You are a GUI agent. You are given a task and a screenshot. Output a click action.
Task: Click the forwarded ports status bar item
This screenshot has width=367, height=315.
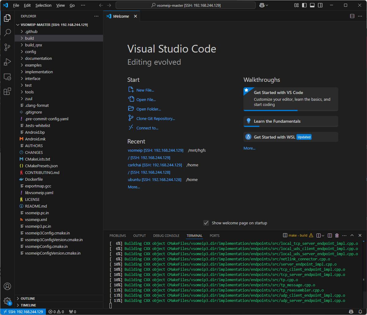tap(72, 312)
